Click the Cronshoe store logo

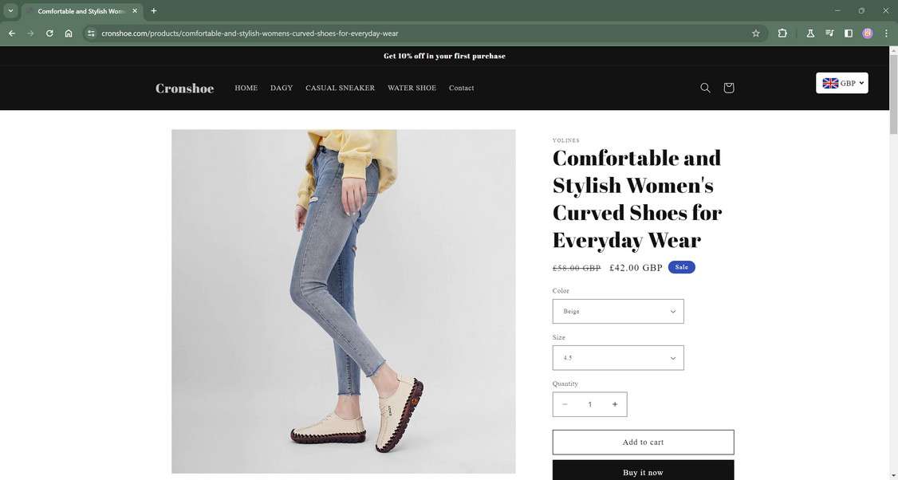(x=184, y=88)
